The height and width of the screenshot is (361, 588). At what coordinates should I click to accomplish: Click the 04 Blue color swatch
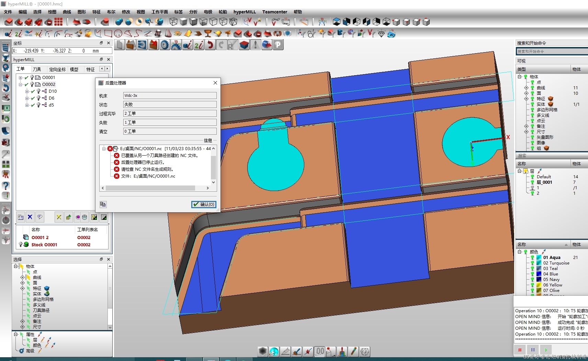pyautogui.click(x=539, y=274)
